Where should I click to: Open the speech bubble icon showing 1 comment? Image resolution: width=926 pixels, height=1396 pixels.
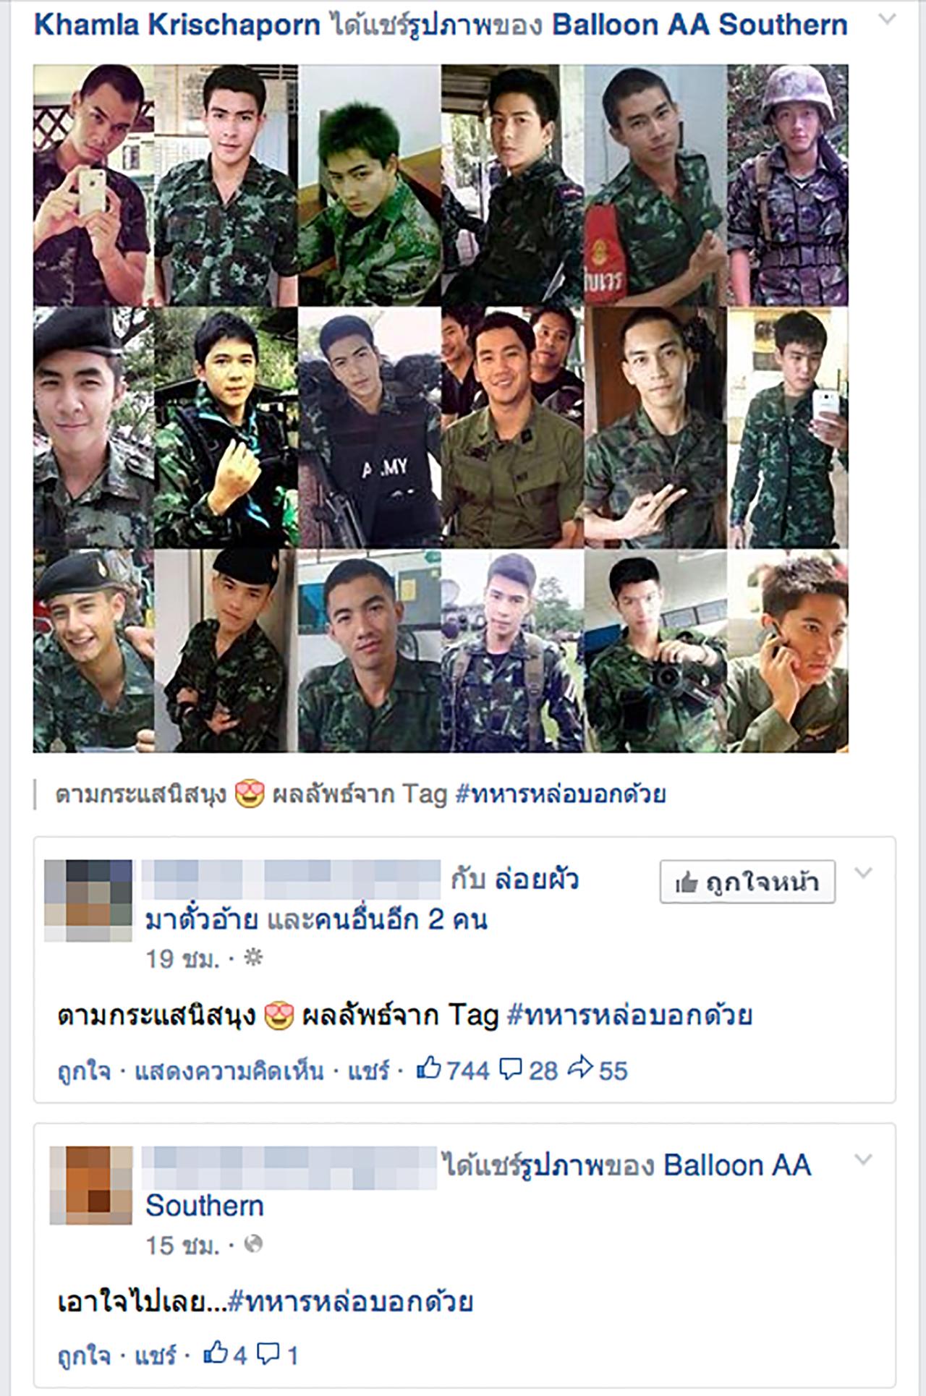(x=268, y=1354)
